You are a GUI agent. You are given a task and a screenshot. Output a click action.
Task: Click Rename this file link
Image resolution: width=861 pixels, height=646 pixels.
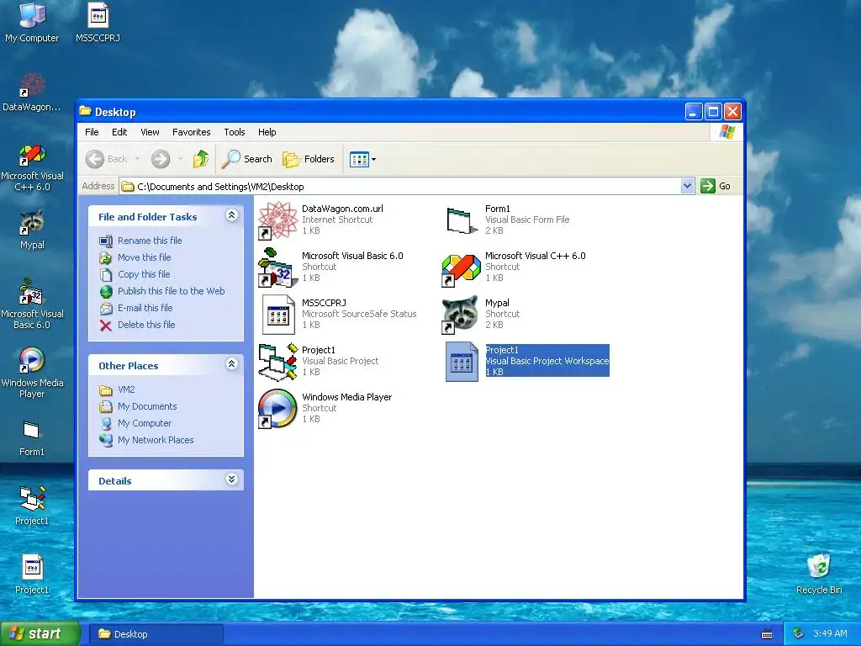[x=150, y=241]
